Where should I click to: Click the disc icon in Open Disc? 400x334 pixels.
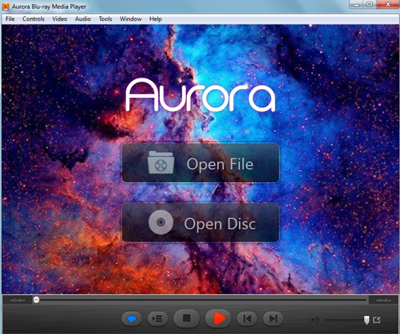pyautogui.click(x=161, y=222)
